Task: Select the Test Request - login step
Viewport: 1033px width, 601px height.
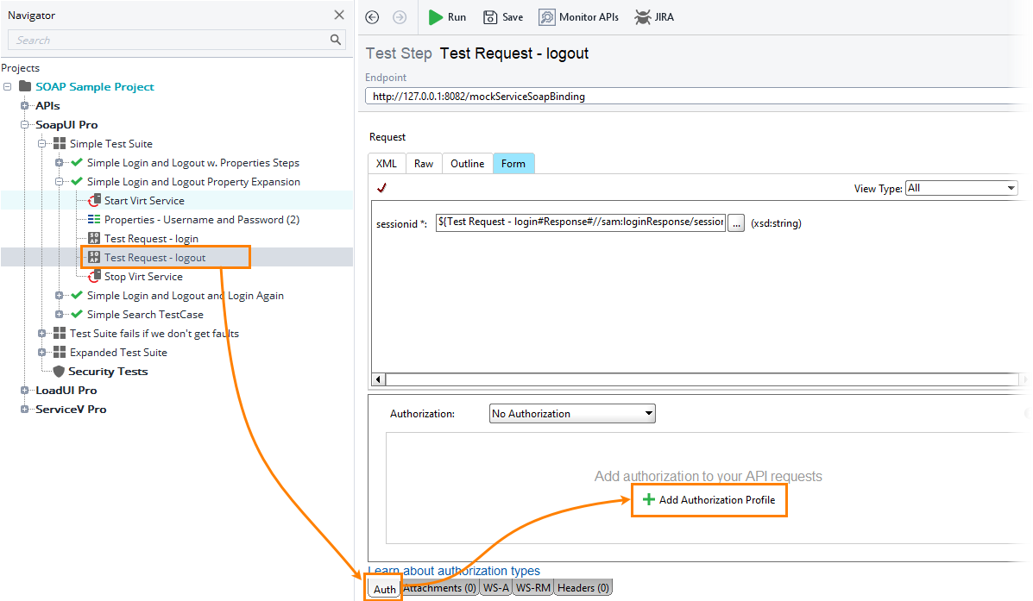Action: [x=151, y=238]
